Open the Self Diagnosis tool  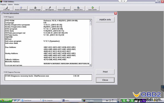tap(49, 8)
